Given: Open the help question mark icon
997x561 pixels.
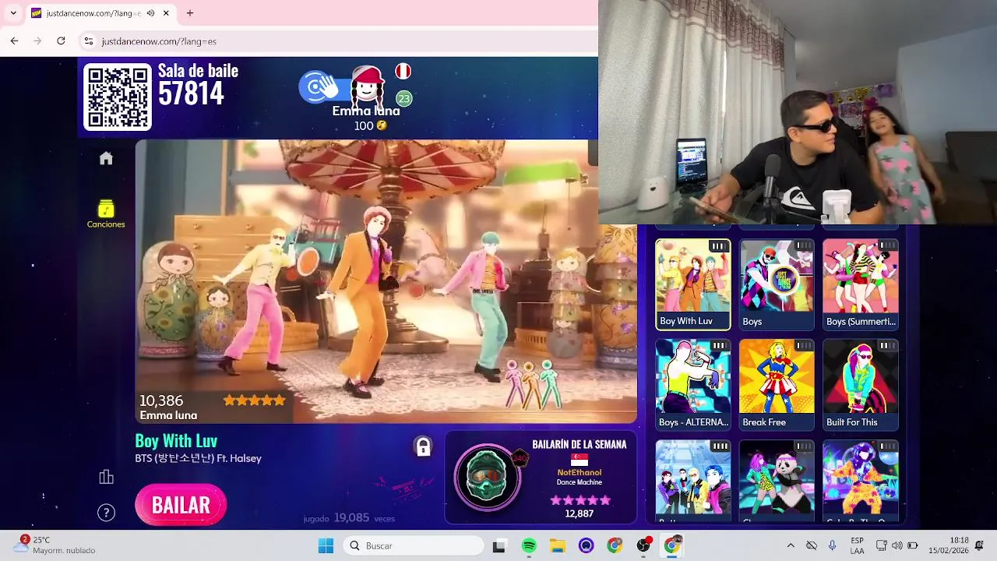Looking at the screenshot, I should tap(106, 513).
